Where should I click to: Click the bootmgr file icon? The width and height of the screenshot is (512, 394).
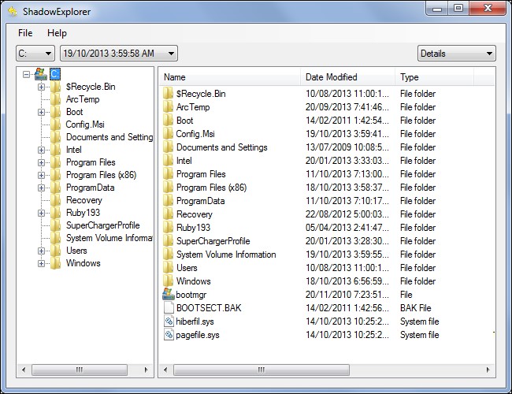point(168,295)
